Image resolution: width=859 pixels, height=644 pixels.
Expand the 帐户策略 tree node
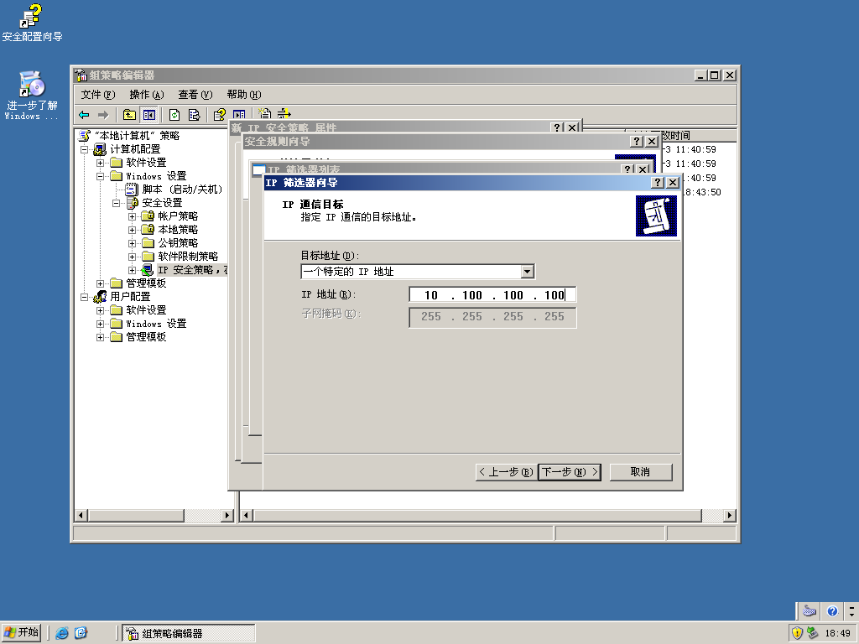132,216
